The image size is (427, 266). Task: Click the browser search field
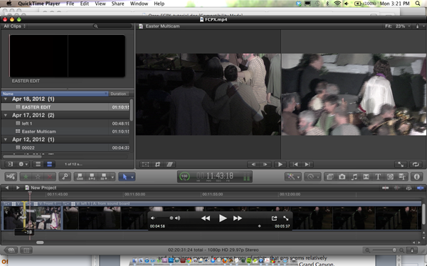tap(112, 26)
